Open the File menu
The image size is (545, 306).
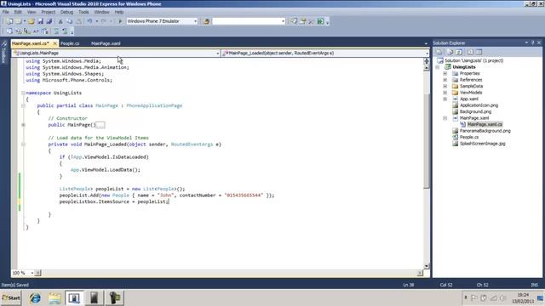click(x=6, y=12)
